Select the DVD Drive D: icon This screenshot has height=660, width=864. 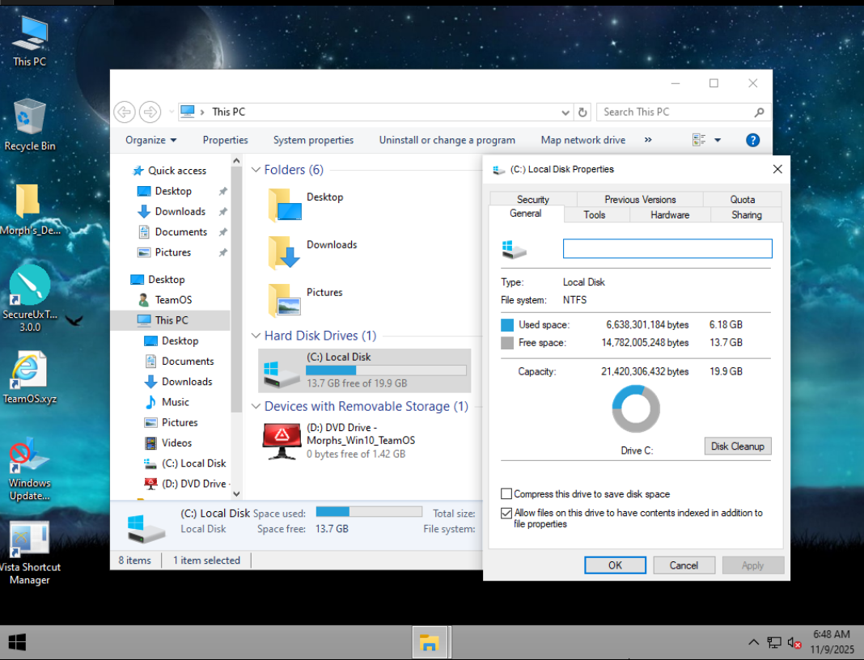click(282, 441)
